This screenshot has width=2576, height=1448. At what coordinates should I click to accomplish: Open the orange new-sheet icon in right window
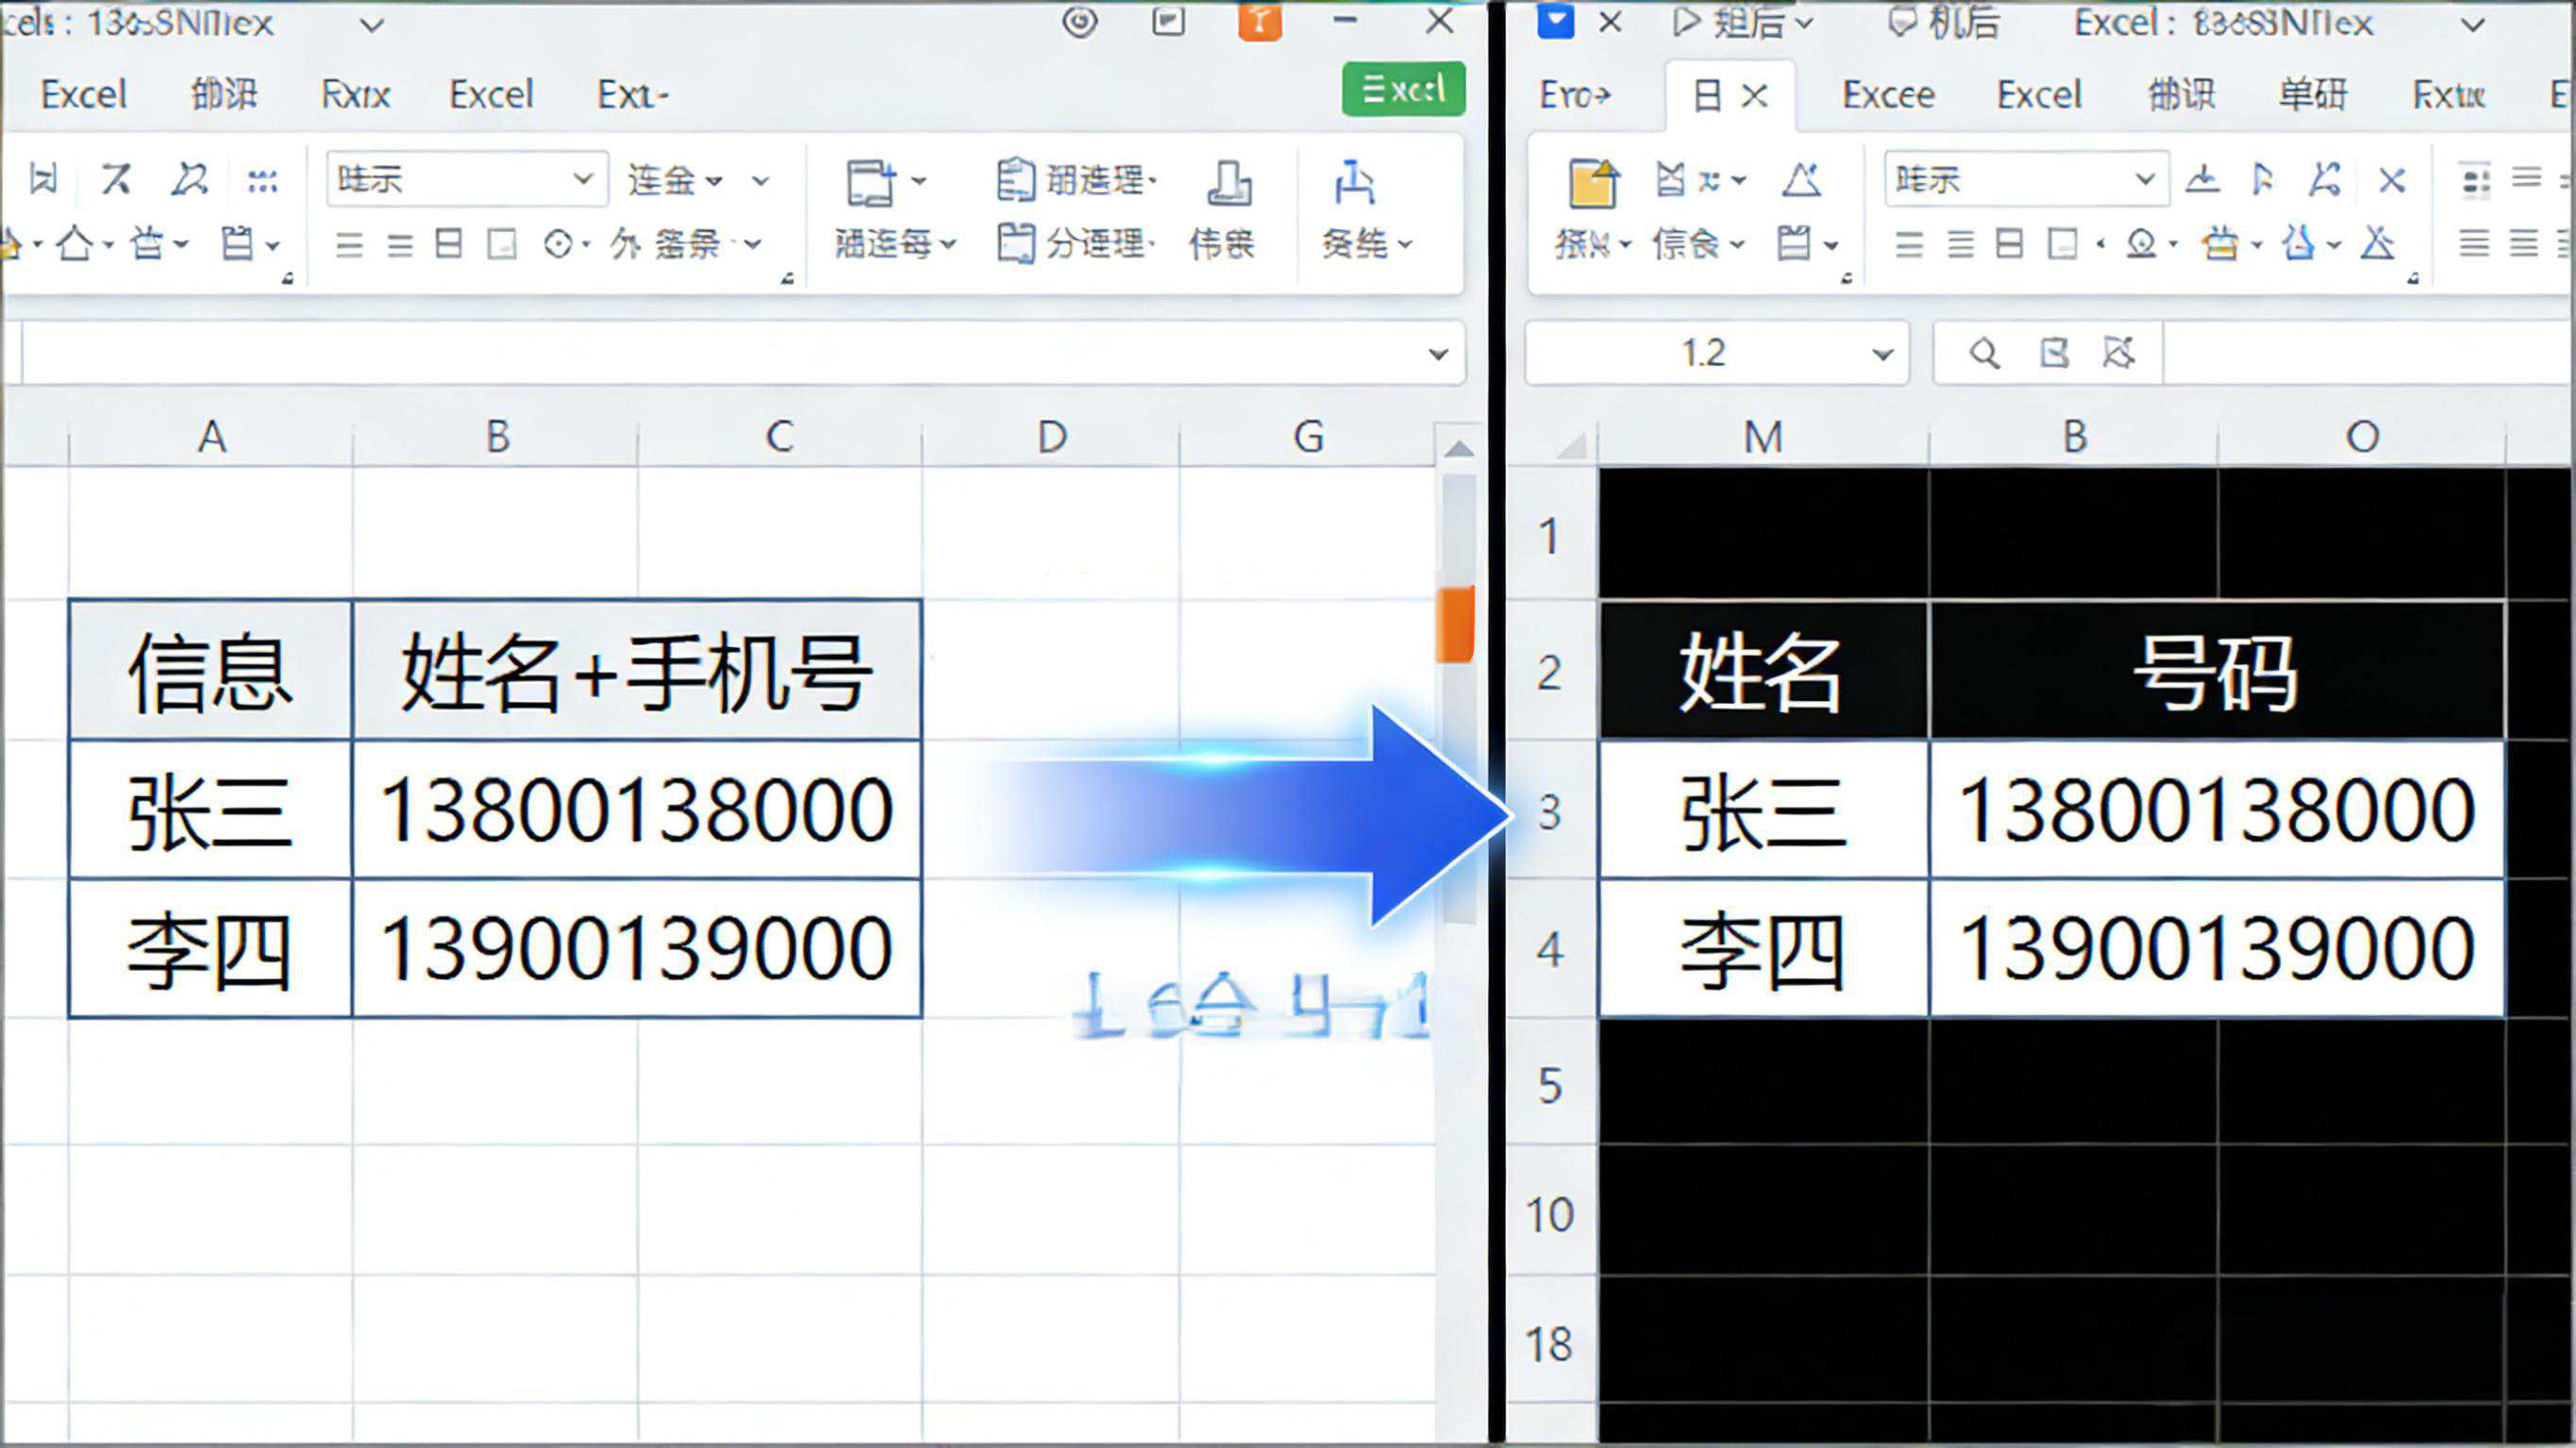(1593, 185)
